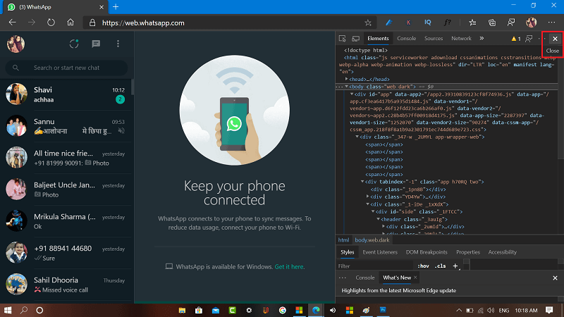Switch to Console tab in DevTools
This screenshot has width=564, height=317.
click(x=407, y=39)
